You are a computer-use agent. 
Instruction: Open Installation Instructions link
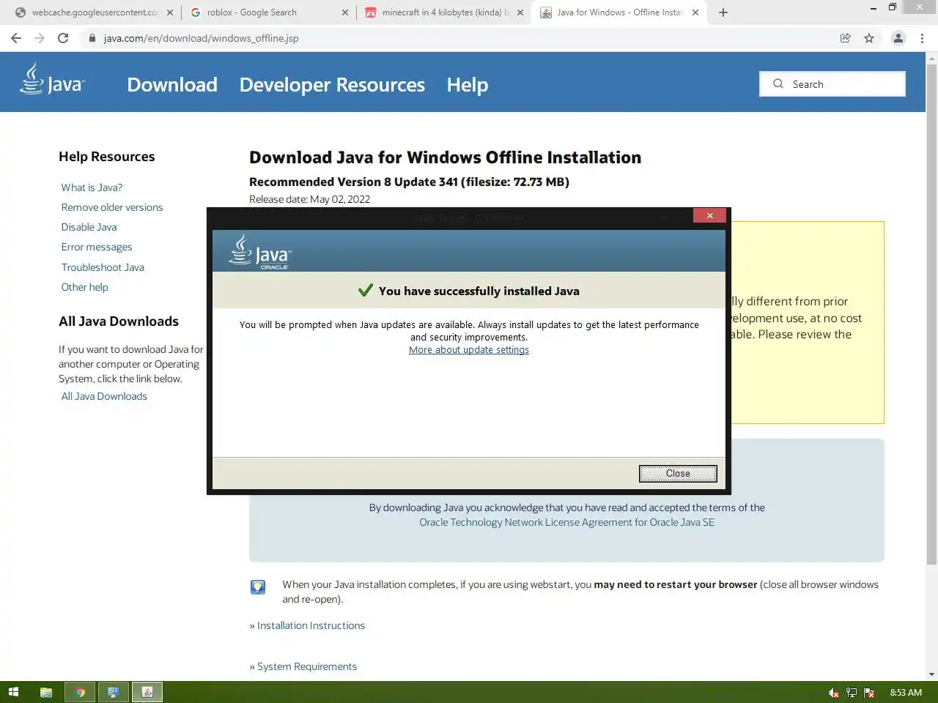311,625
